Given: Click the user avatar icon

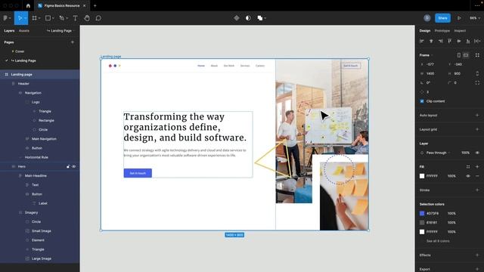Looking at the screenshot, I should pos(427,18).
